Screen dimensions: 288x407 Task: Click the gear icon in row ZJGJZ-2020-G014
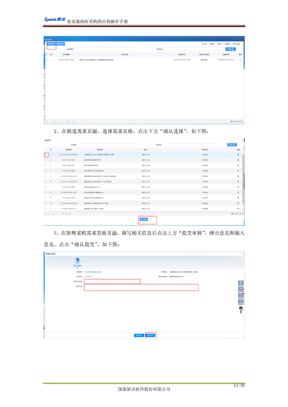pos(238,160)
